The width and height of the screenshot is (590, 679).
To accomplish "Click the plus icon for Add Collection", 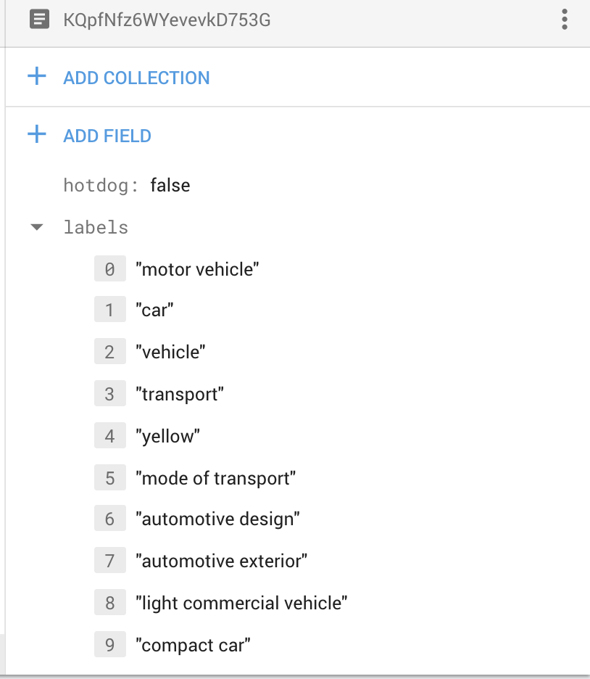I will [x=36, y=77].
